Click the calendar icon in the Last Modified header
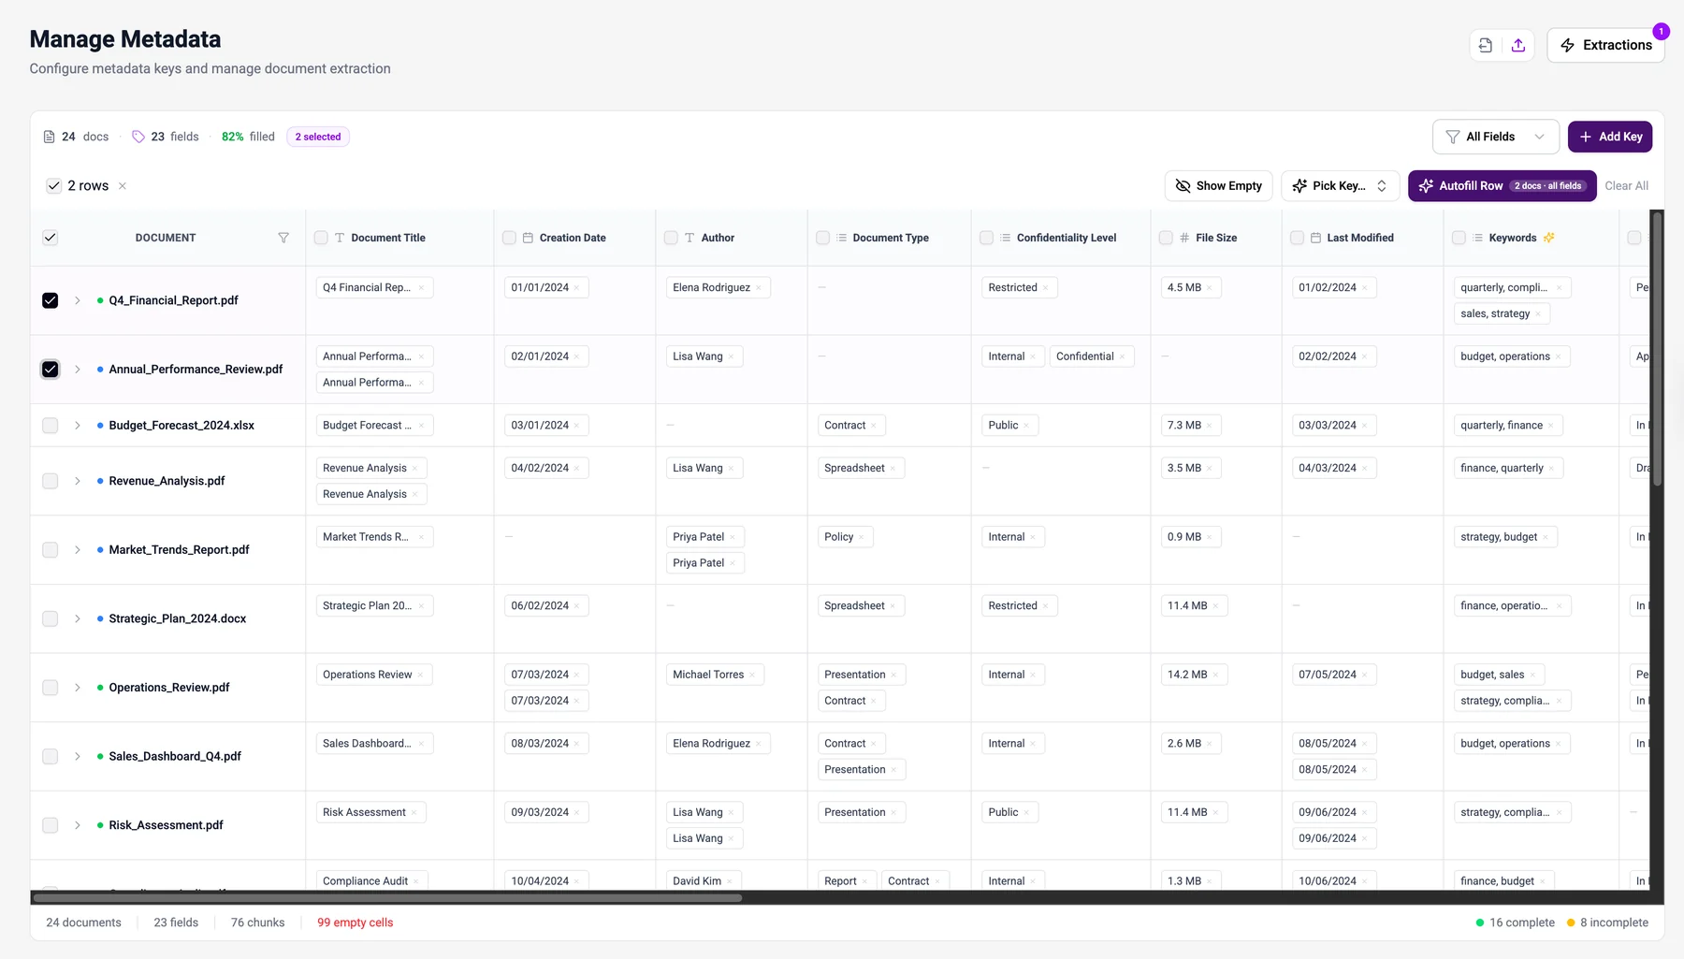The height and width of the screenshot is (959, 1684). pyautogui.click(x=1315, y=238)
